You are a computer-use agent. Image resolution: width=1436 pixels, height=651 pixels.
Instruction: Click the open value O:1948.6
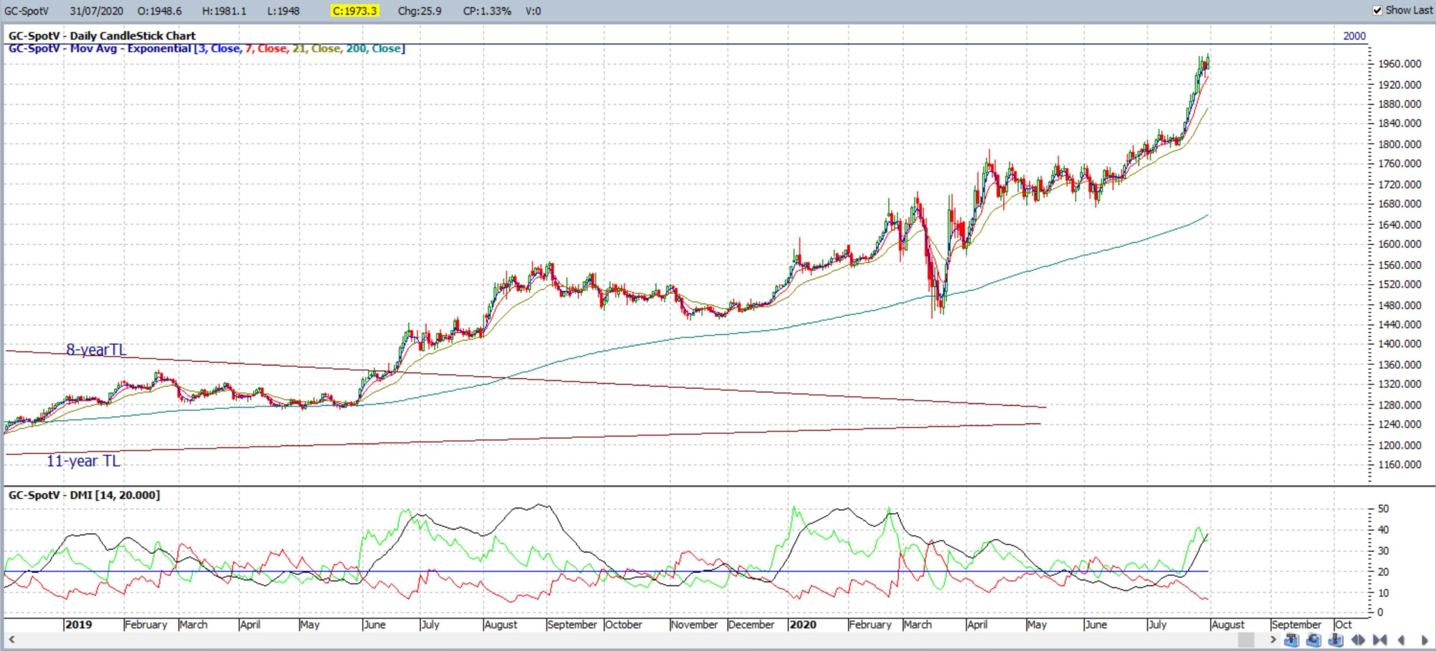click(160, 11)
